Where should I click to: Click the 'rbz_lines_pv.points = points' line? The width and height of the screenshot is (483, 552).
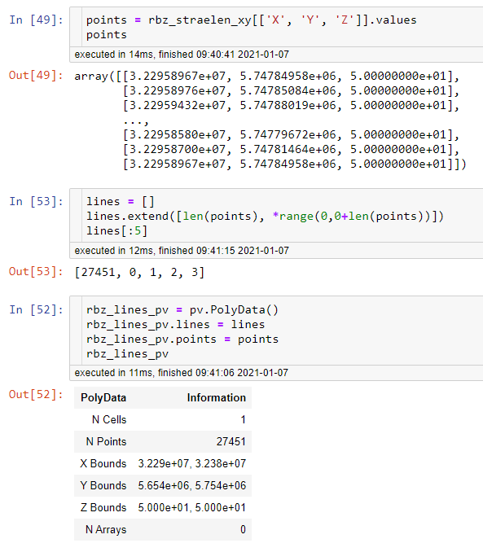[182, 340]
